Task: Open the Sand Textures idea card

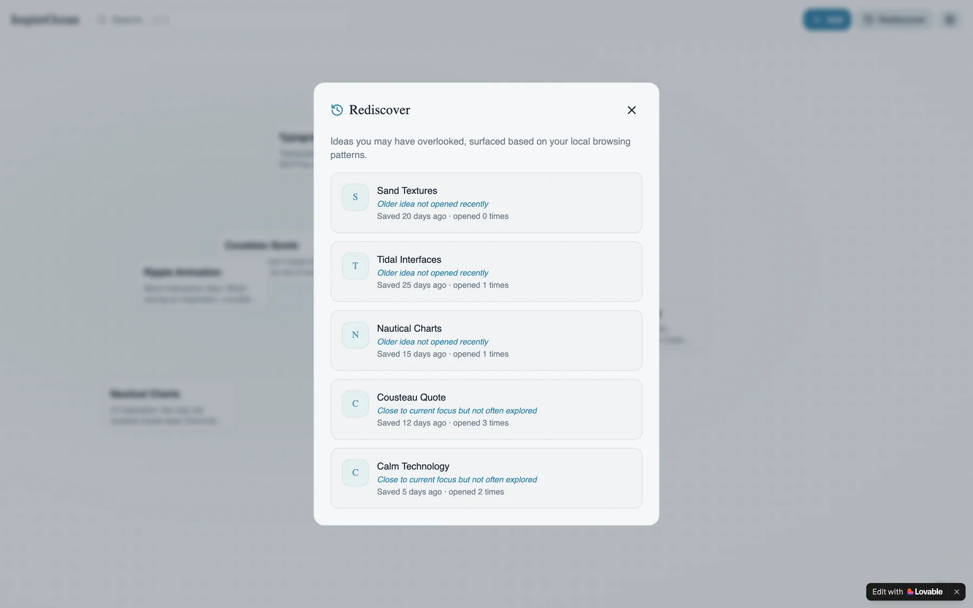Action: click(486, 203)
